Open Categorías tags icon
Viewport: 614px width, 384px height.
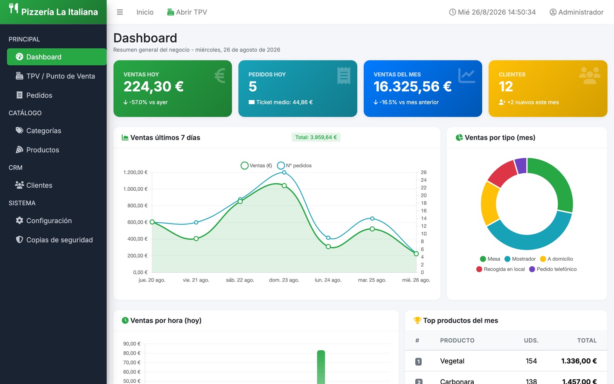pos(19,131)
